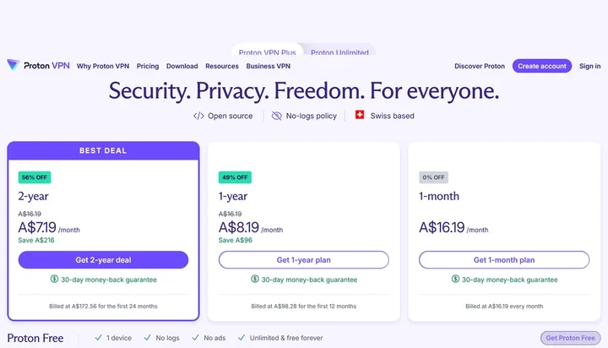The image size is (608, 348).
Task: Select the Get 1-year plan button
Action: (304, 260)
